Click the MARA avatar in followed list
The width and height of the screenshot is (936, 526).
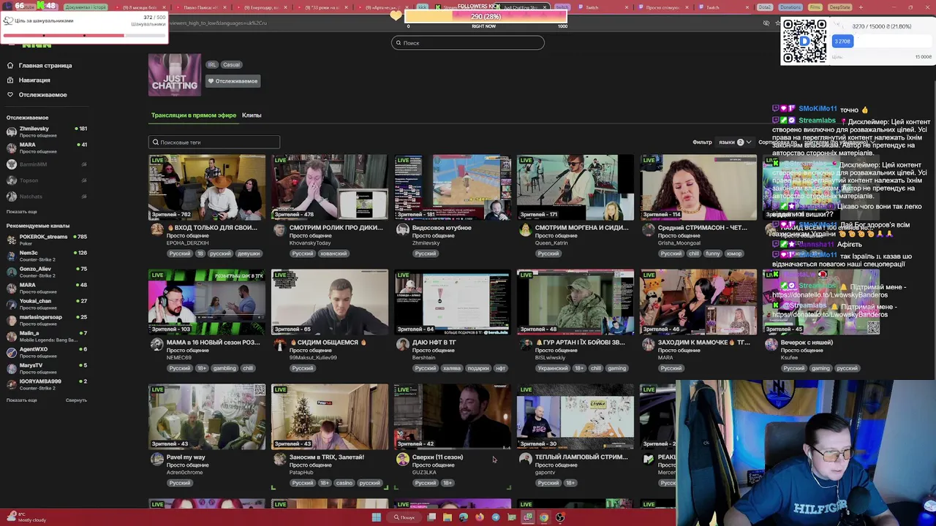[x=11, y=148]
